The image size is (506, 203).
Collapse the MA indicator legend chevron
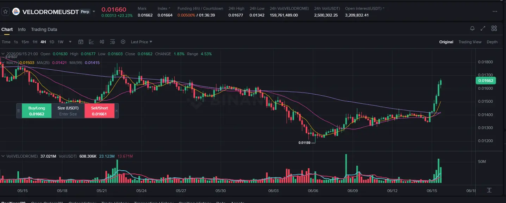click(4, 63)
